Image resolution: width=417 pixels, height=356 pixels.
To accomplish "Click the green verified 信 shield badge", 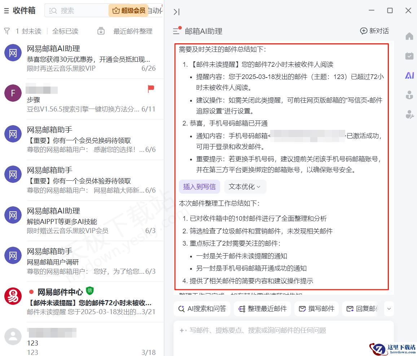I will (x=90, y=291).
